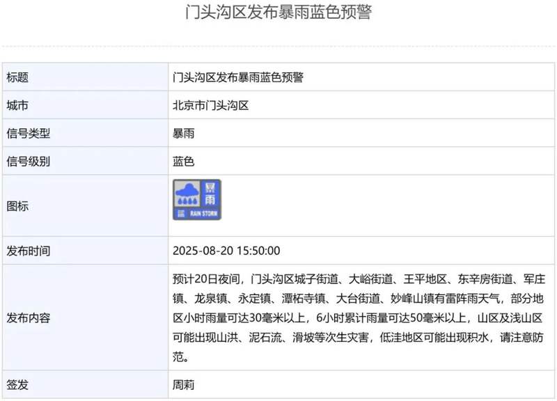Select the 发布内容 row label
This screenshot has width=557, height=401.
(x=29, y=318)
